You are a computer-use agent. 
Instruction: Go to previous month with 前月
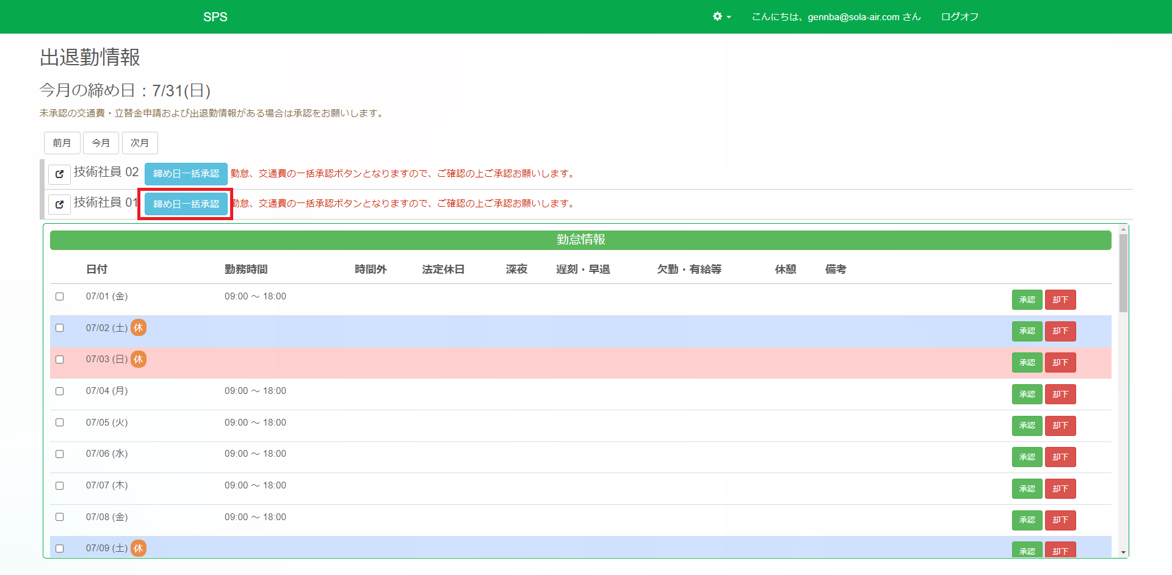(62, 143)
